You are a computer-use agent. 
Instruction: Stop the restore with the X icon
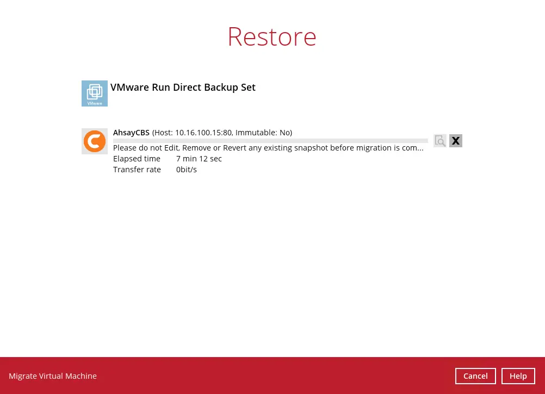point(456,141)
